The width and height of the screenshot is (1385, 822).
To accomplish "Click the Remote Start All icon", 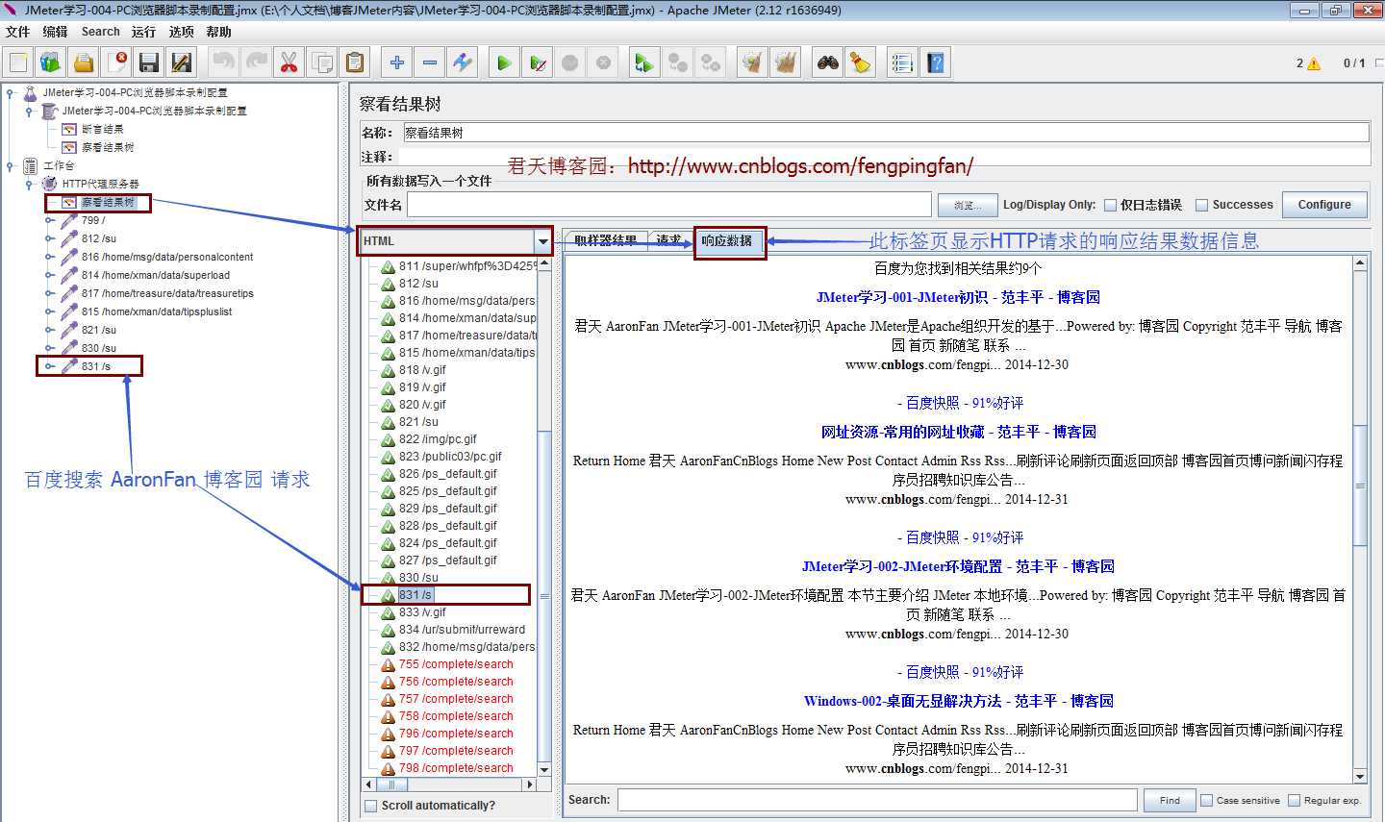I will click(x=643, y=63).
